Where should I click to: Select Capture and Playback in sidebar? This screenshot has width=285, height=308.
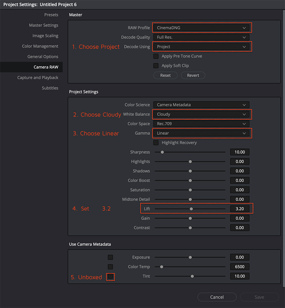coord(38,78)
